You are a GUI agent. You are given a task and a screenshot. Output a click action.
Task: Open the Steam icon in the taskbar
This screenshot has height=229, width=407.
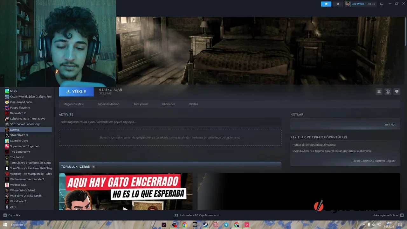(205, 225)
